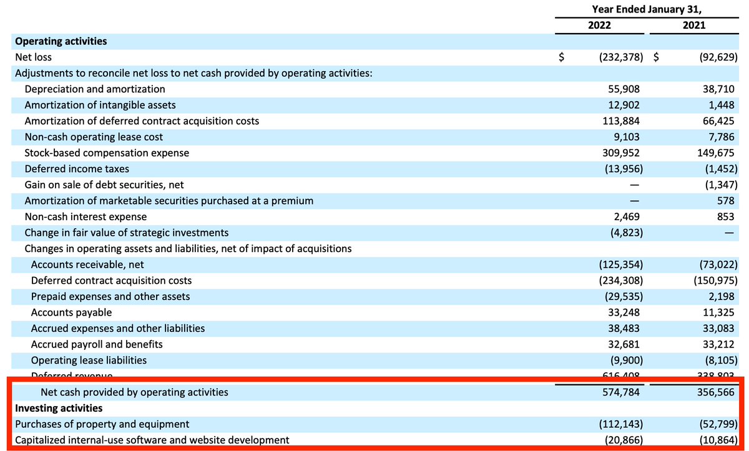Select the value 38,483
Screen dimensions: 749x451
[x=624, y=328]
